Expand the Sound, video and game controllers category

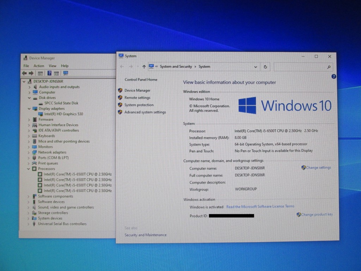point(28,207)
